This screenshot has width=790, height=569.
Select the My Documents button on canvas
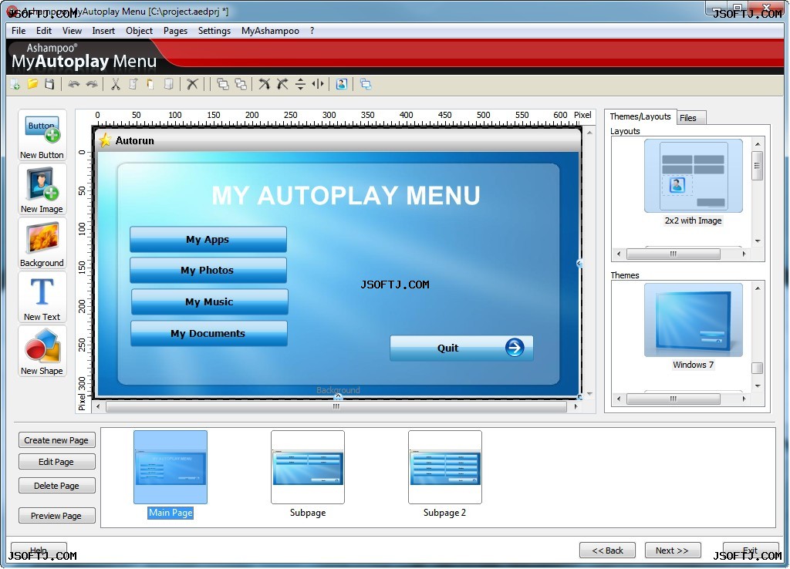(x=208, y=333)
